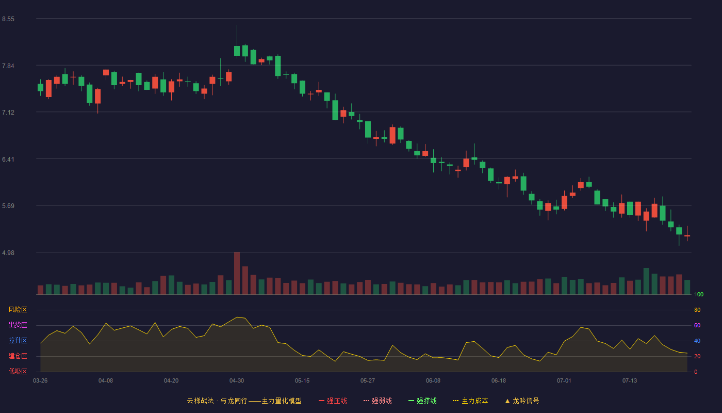Viewport: 722px width, 413px height.
Task: Click the 6.41 price axis label
Action: click(8, 160)
